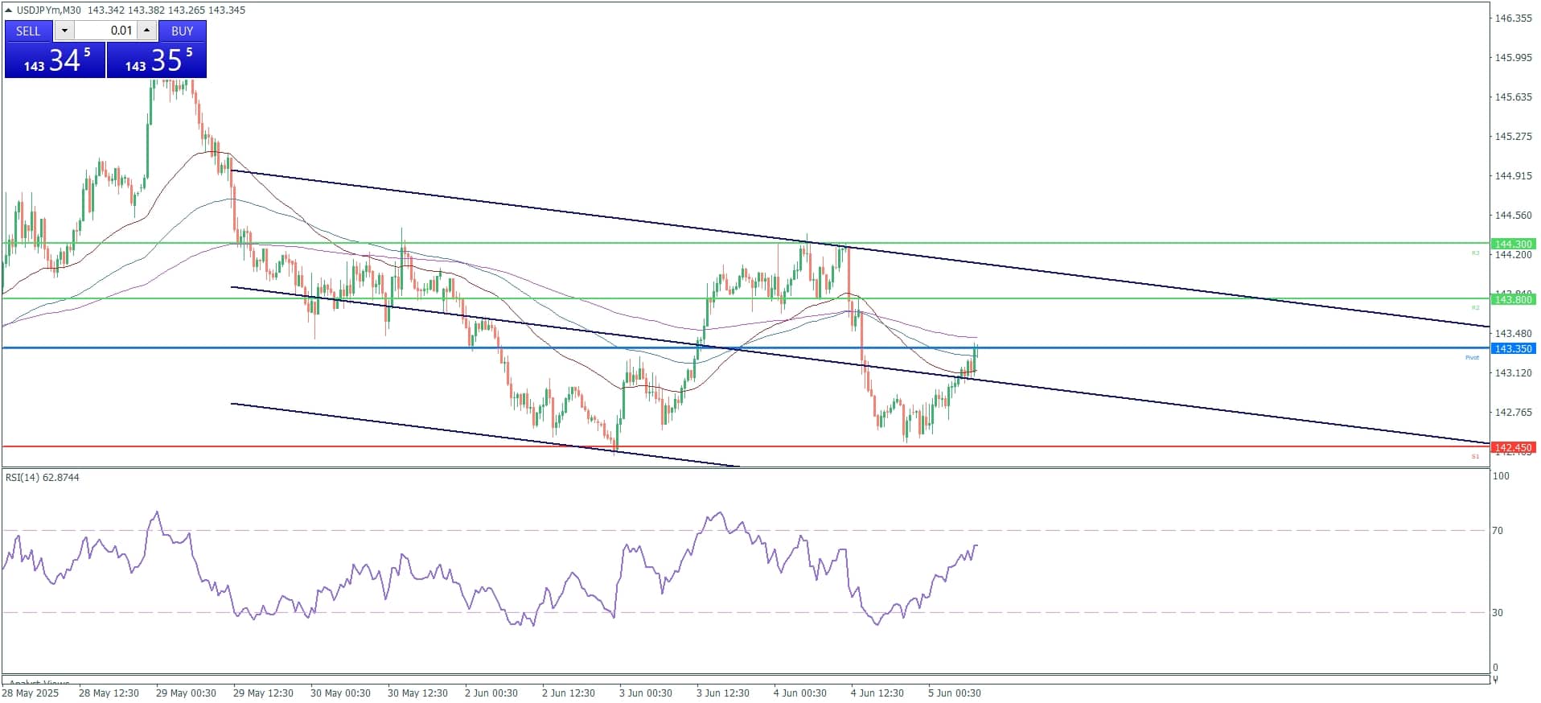
Task: Click the 3 Jun 00:30 time label
Action: (x=646, y=693)
